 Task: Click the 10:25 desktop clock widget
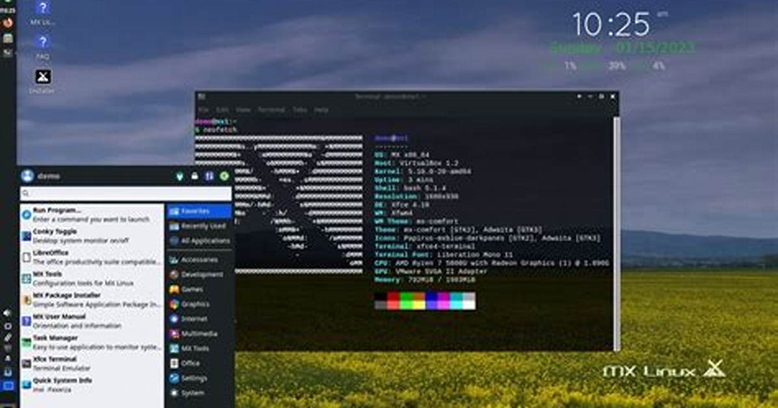[611, 24]
